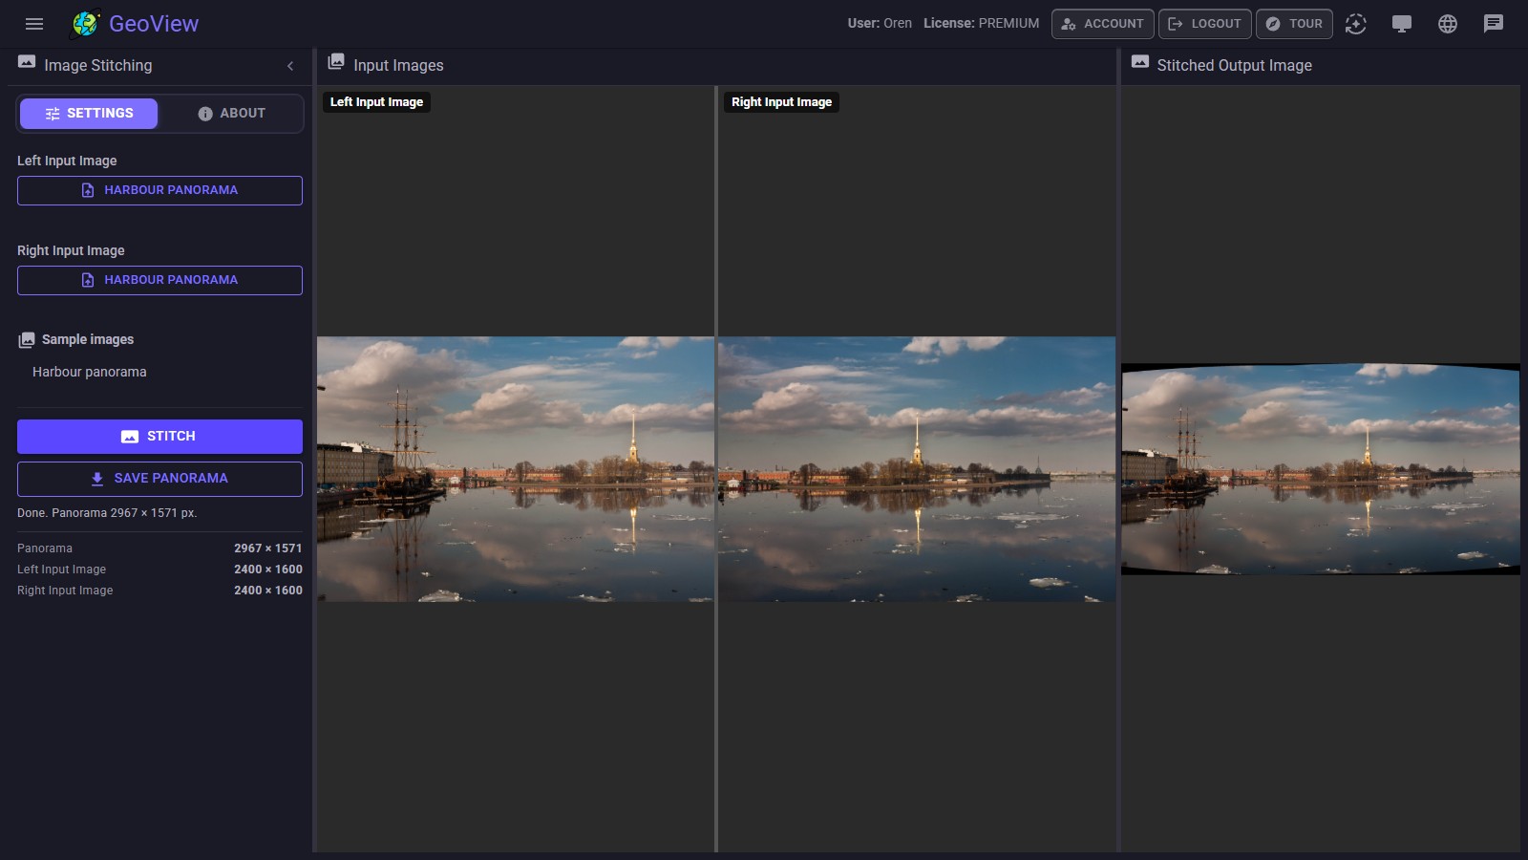This screenshot has height=860, width=1528.
Task: Collapse the Image Stitching side panel
Action: click(x=290, y=66)
